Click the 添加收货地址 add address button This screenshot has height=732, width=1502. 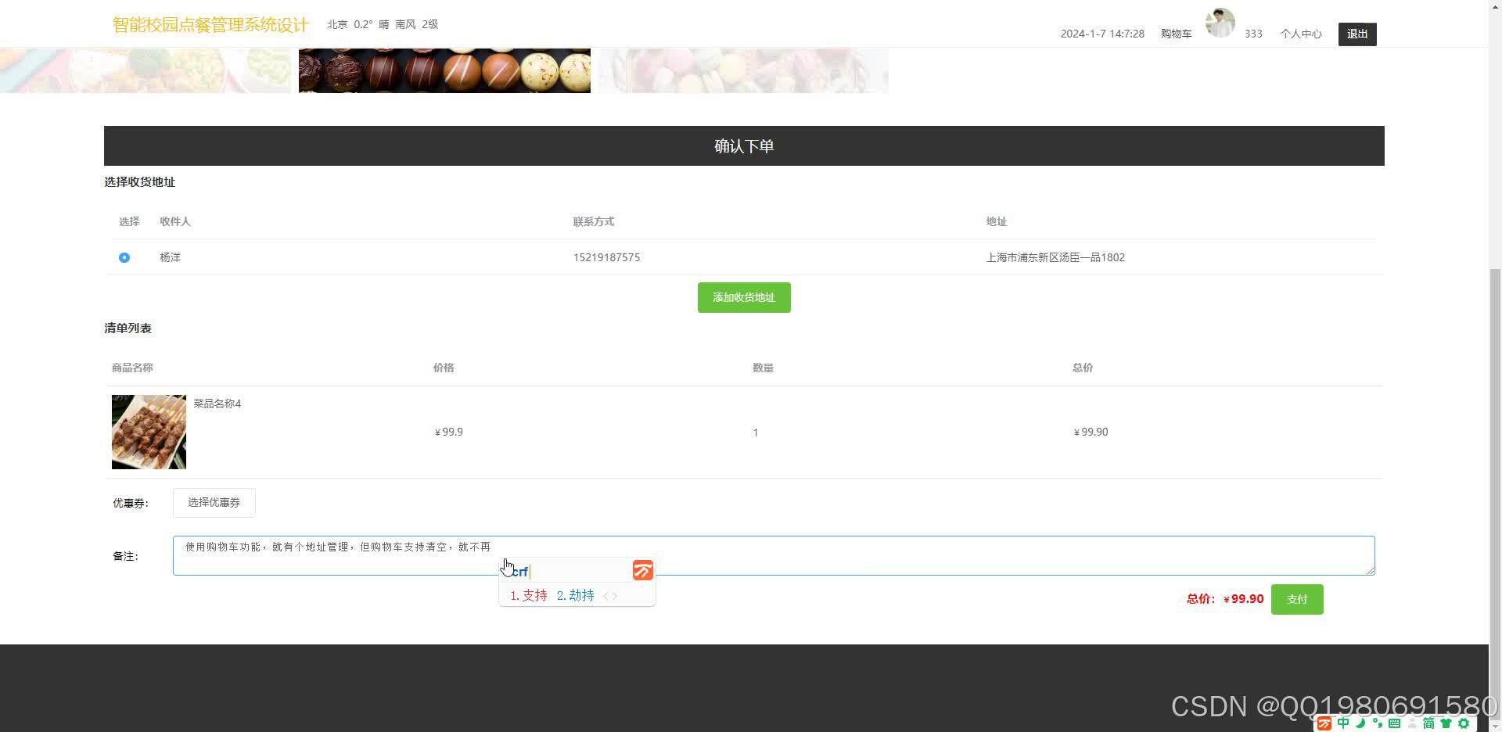743,297
